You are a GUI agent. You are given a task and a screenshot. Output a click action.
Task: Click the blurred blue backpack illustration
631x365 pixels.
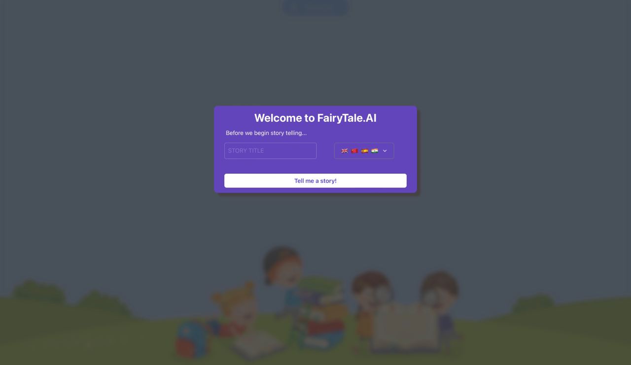click(x=193, y=340)
